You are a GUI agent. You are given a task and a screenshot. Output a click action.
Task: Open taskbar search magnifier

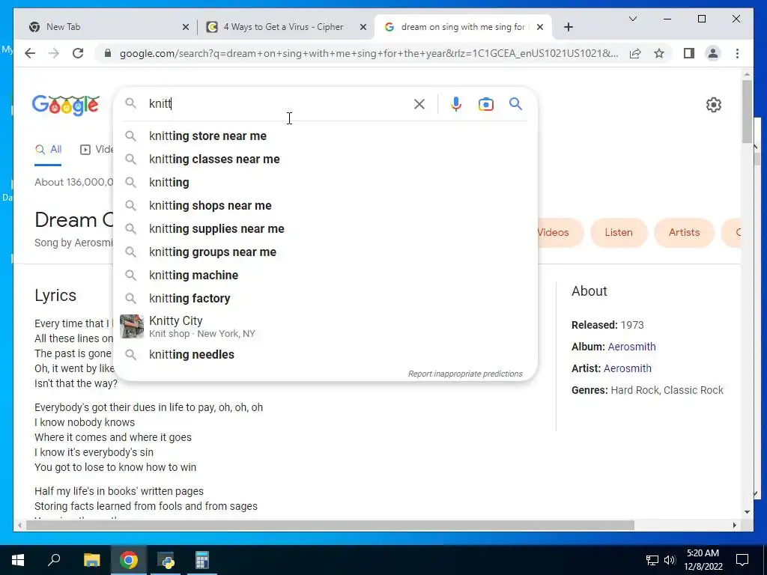coord(54,560)
